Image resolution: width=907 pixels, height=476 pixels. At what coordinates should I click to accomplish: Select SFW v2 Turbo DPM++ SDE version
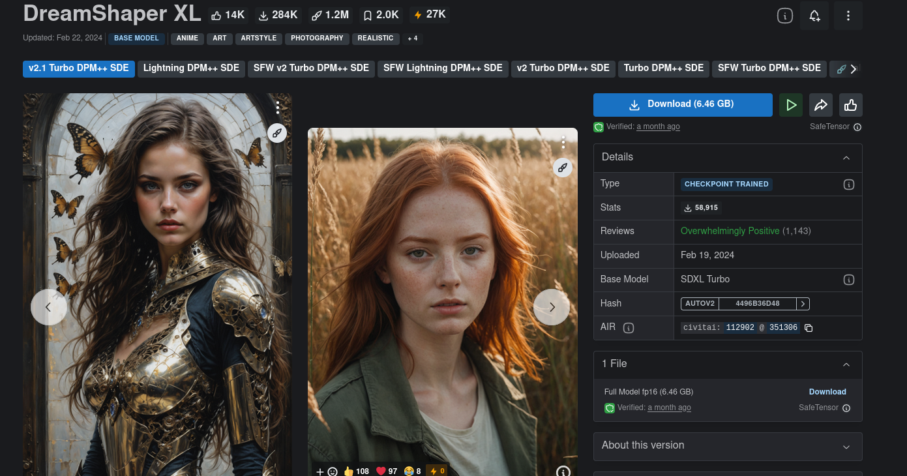click(x=311, y=68)
